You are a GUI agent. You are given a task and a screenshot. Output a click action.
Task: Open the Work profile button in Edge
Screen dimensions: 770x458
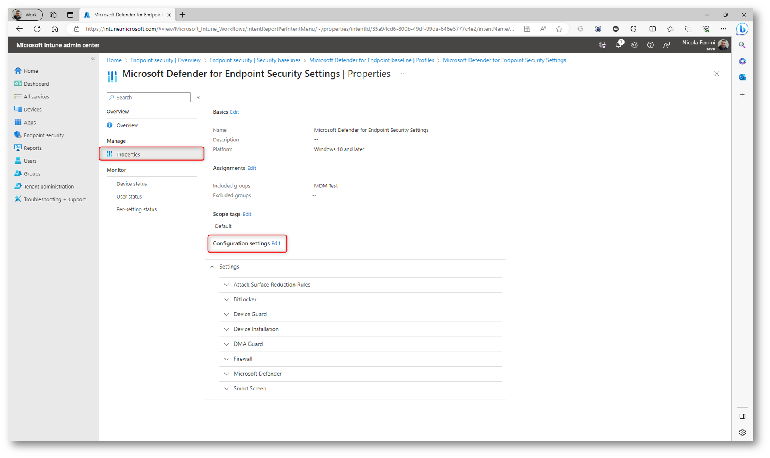tap(26, 15)
